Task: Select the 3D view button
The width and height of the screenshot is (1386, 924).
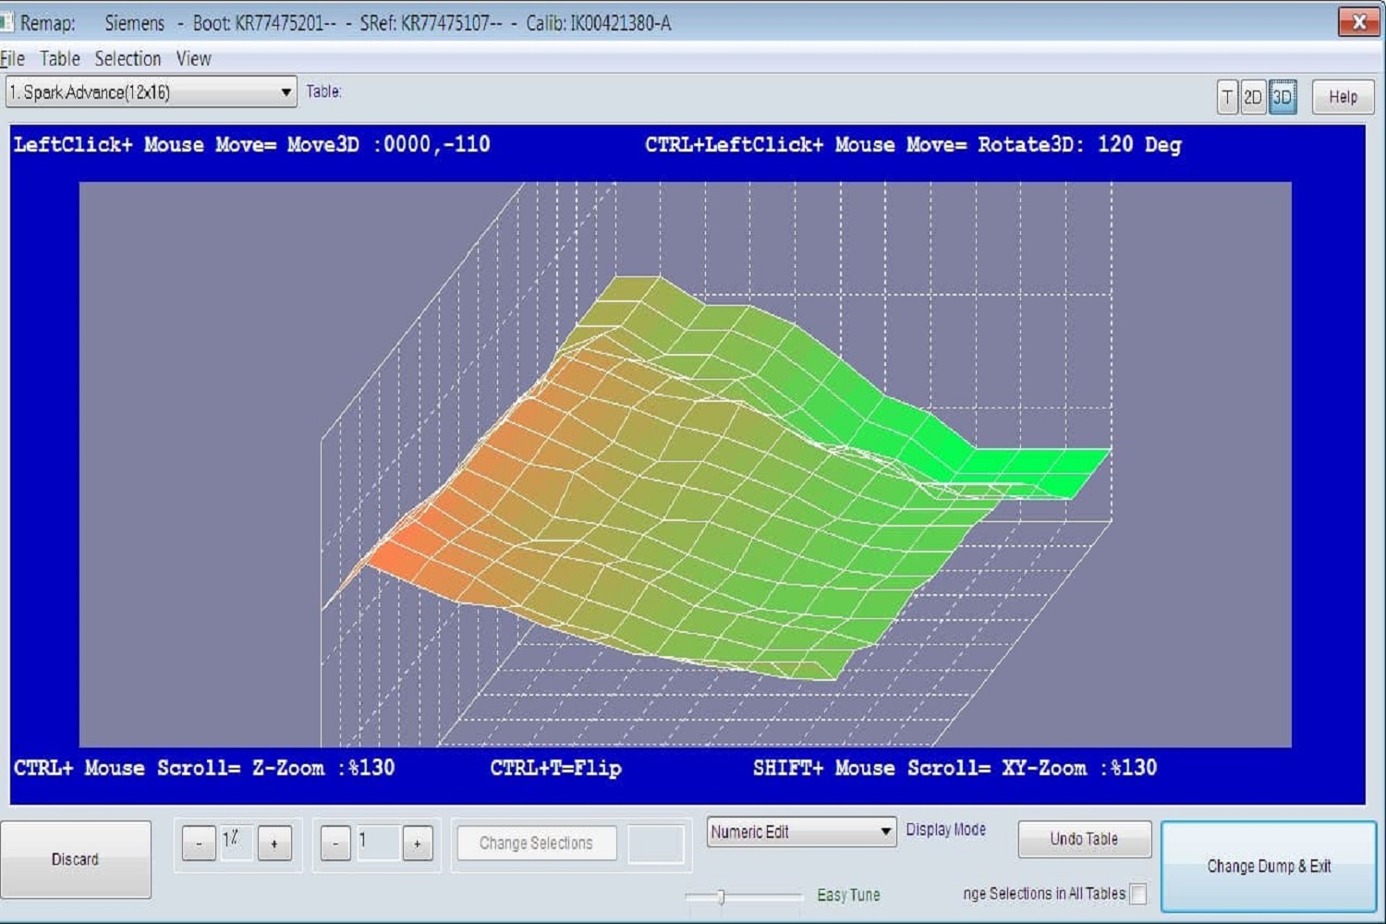Action: pos(1283,97)
